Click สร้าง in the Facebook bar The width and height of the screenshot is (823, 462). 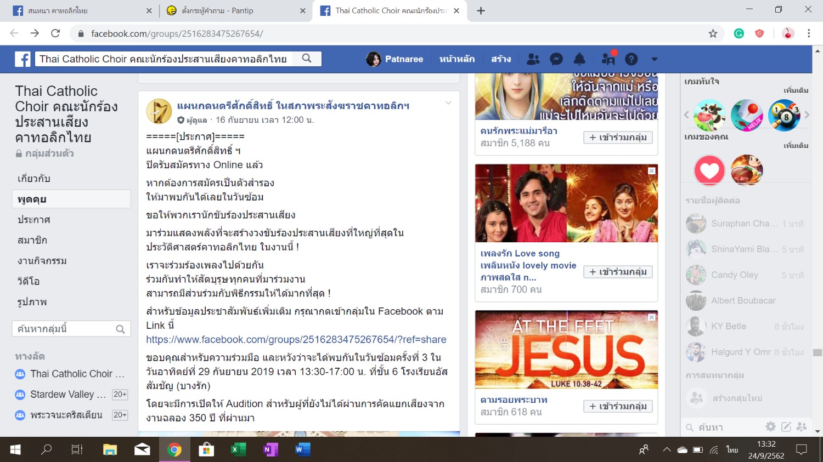[501, 59]
